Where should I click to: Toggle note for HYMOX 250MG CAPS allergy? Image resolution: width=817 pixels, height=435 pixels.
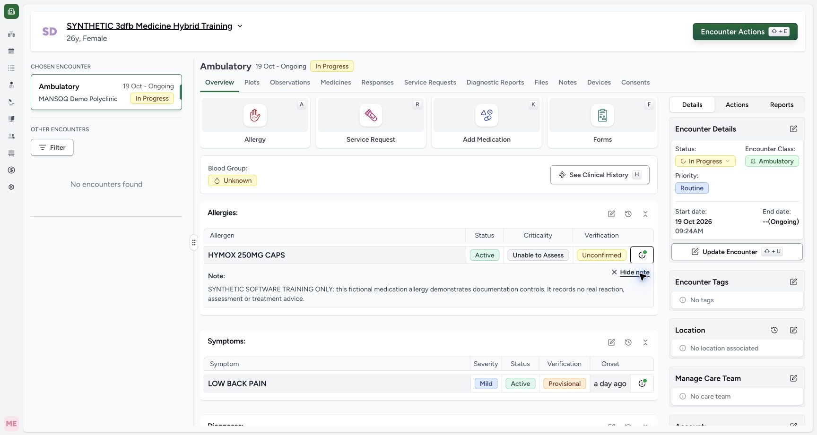pyautogui.click(x=642, y=255)
